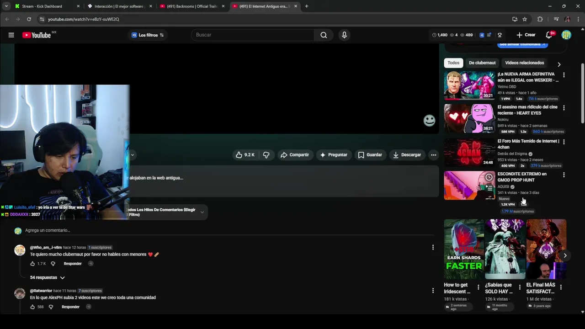
Task: Open a new browser tab
Action: tap(306, 6)
